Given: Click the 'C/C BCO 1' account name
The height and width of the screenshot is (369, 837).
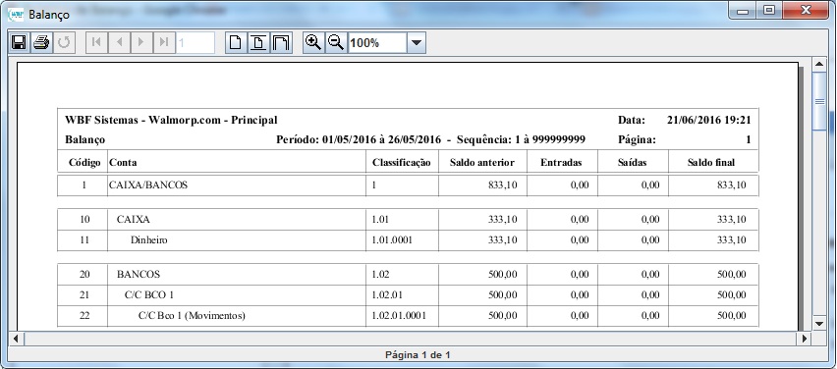Looking at the screenshot, I should click(x=149, y=294).
